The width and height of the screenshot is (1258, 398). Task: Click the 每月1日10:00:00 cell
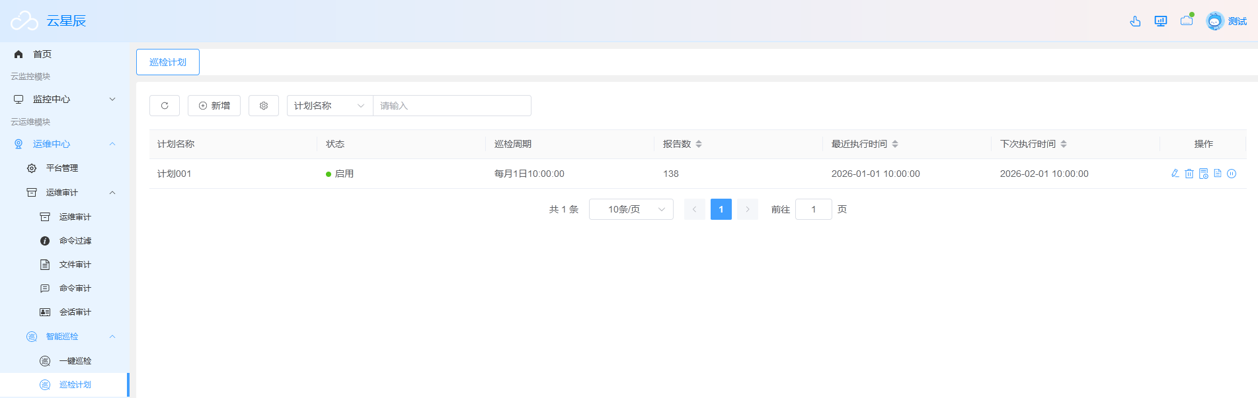pyautogui.click(x=530, y=174)
